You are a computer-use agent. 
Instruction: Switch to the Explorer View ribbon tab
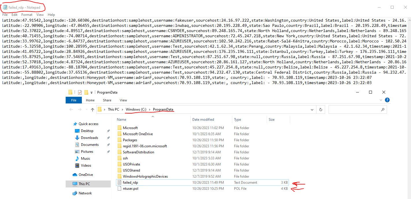pos(123,100)
